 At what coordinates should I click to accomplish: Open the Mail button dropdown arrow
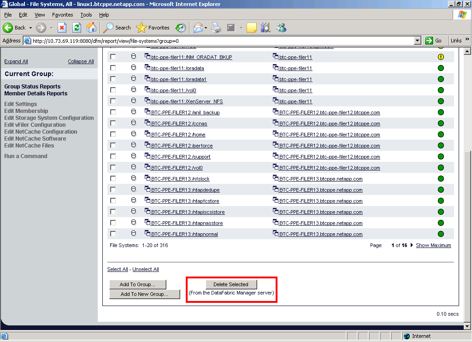[x=206, y=28]
